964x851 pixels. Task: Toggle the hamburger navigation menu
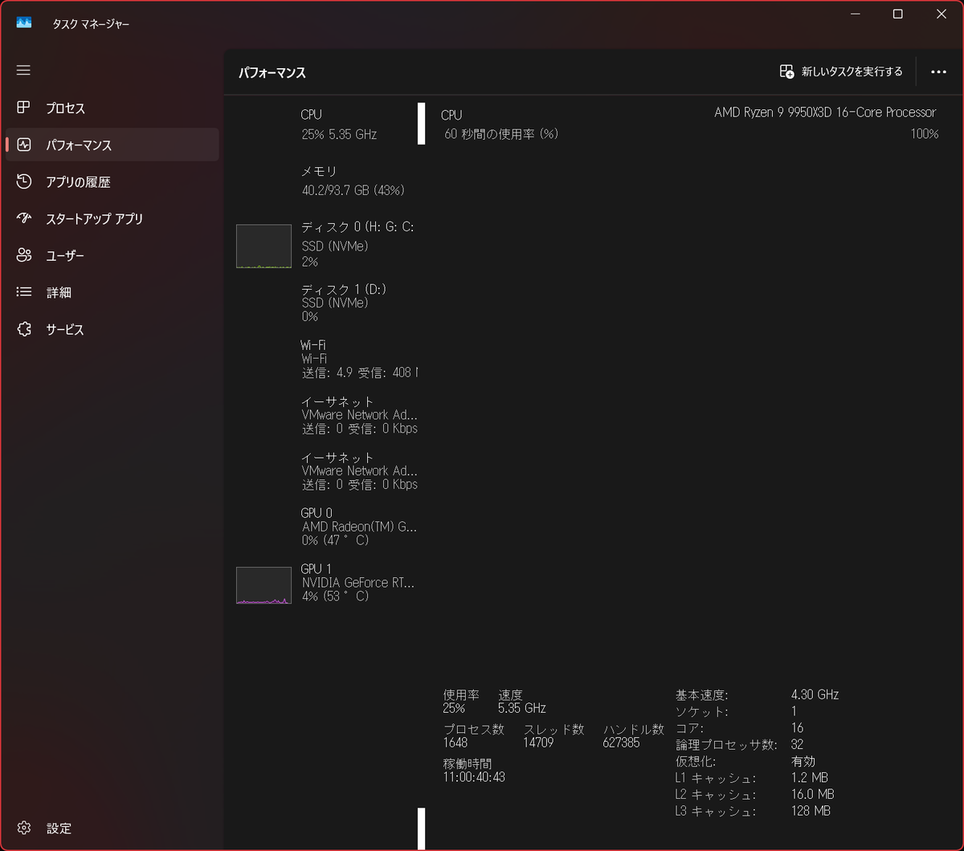tap(23, 71)
